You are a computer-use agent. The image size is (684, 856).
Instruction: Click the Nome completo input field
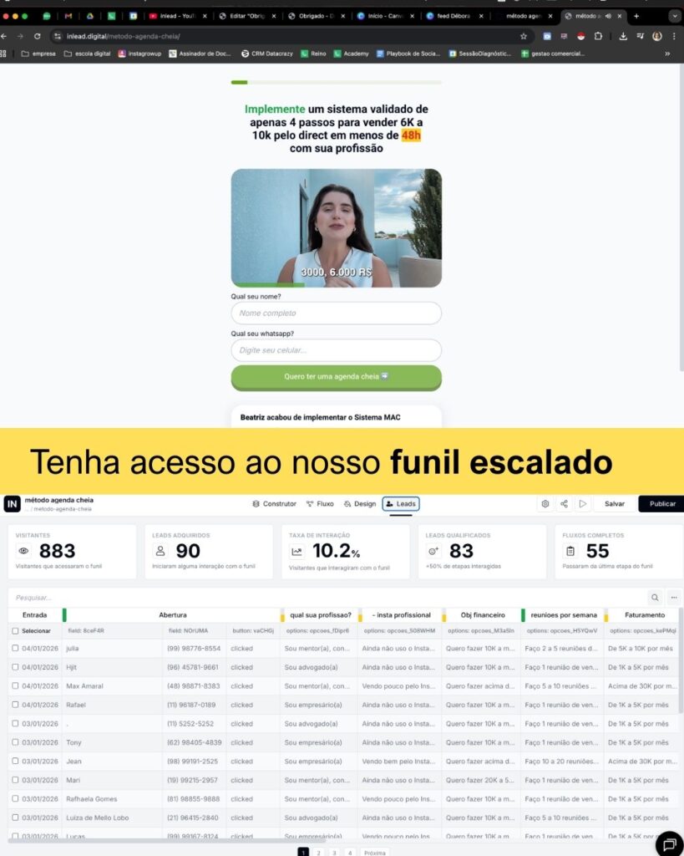click(336, 313)
